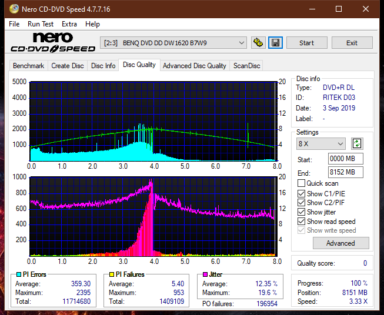Screen dimensions: 384x315
Task: Click the PI Errors cyan legend swatch
Action: 19,274
